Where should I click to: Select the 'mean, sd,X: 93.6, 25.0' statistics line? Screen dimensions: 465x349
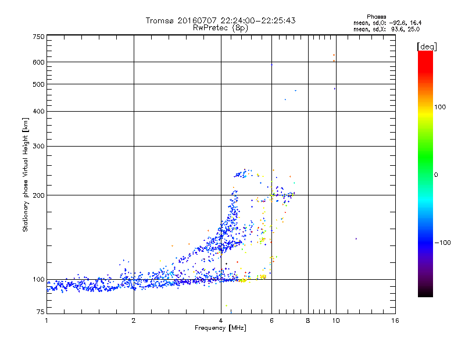(387, 29)
